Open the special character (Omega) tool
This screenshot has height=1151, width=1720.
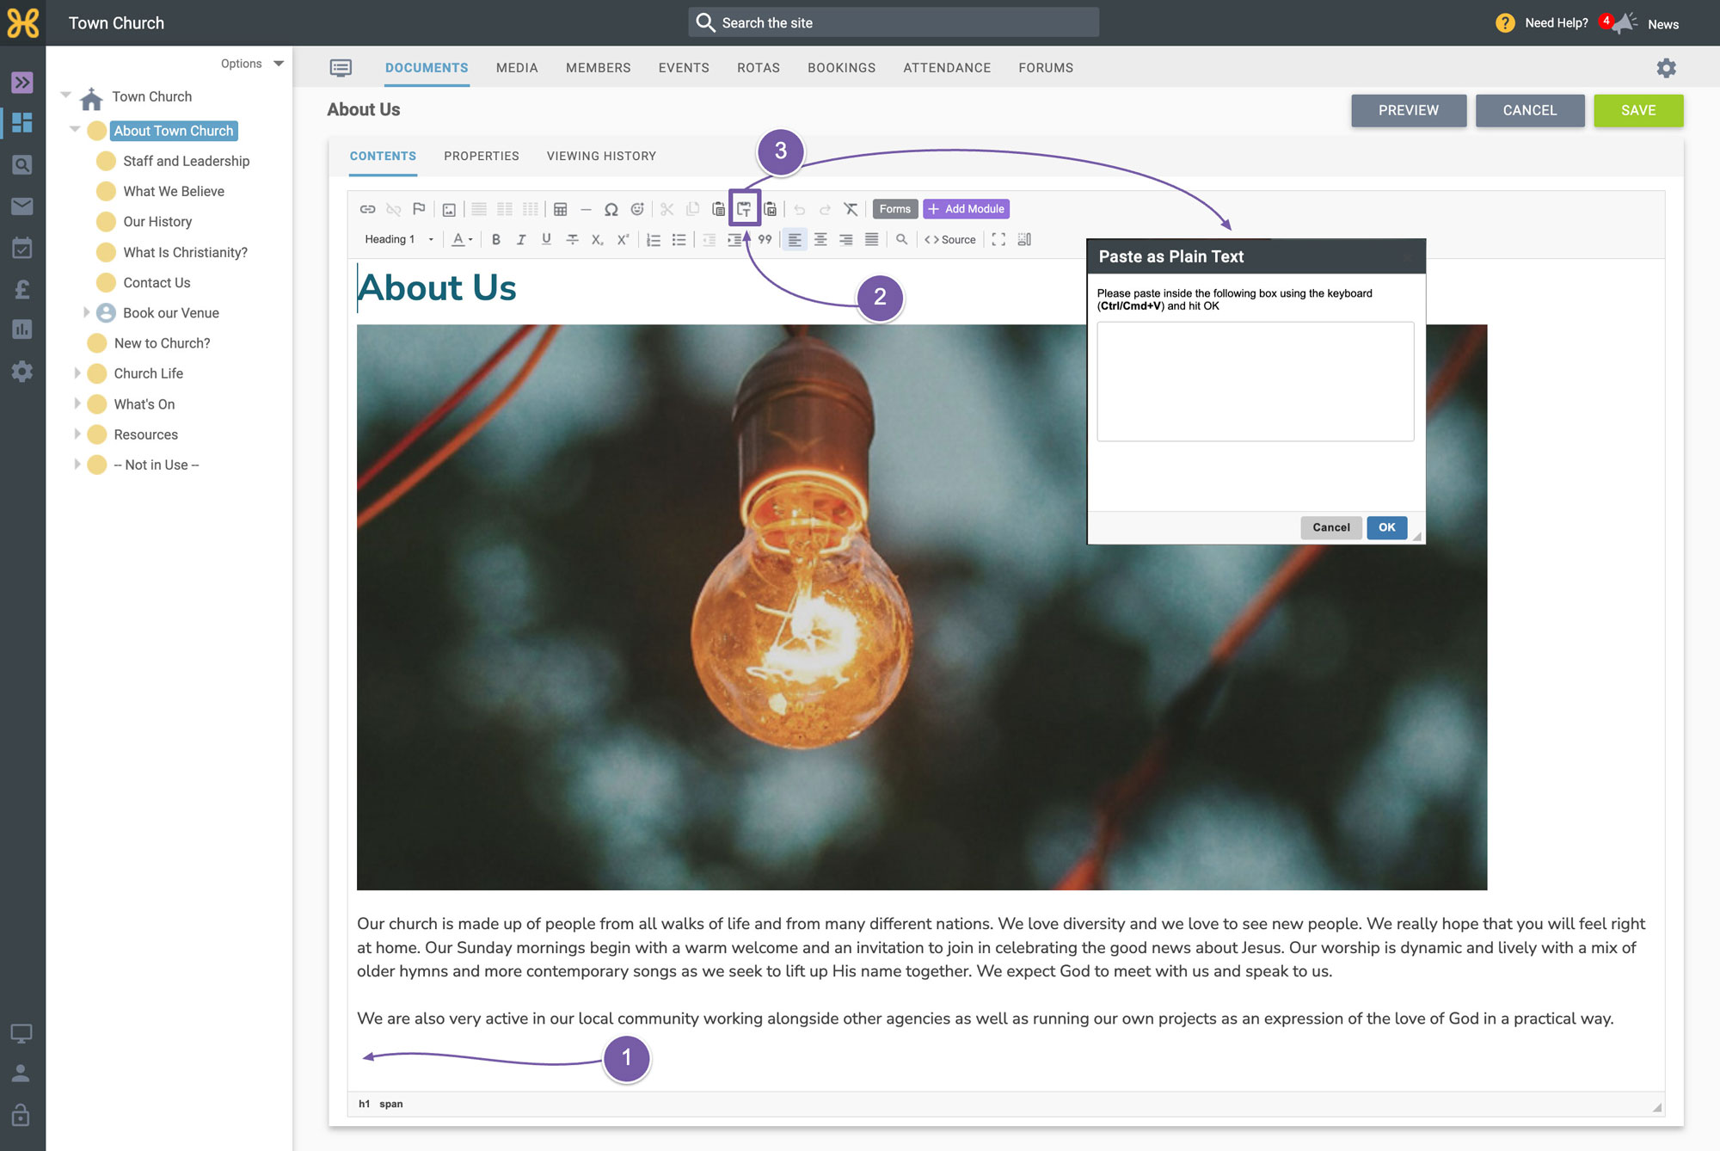[x=611, y=209]
